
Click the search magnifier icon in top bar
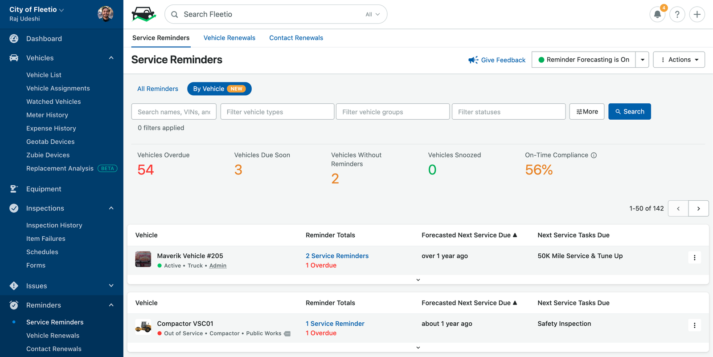[175, 14]
